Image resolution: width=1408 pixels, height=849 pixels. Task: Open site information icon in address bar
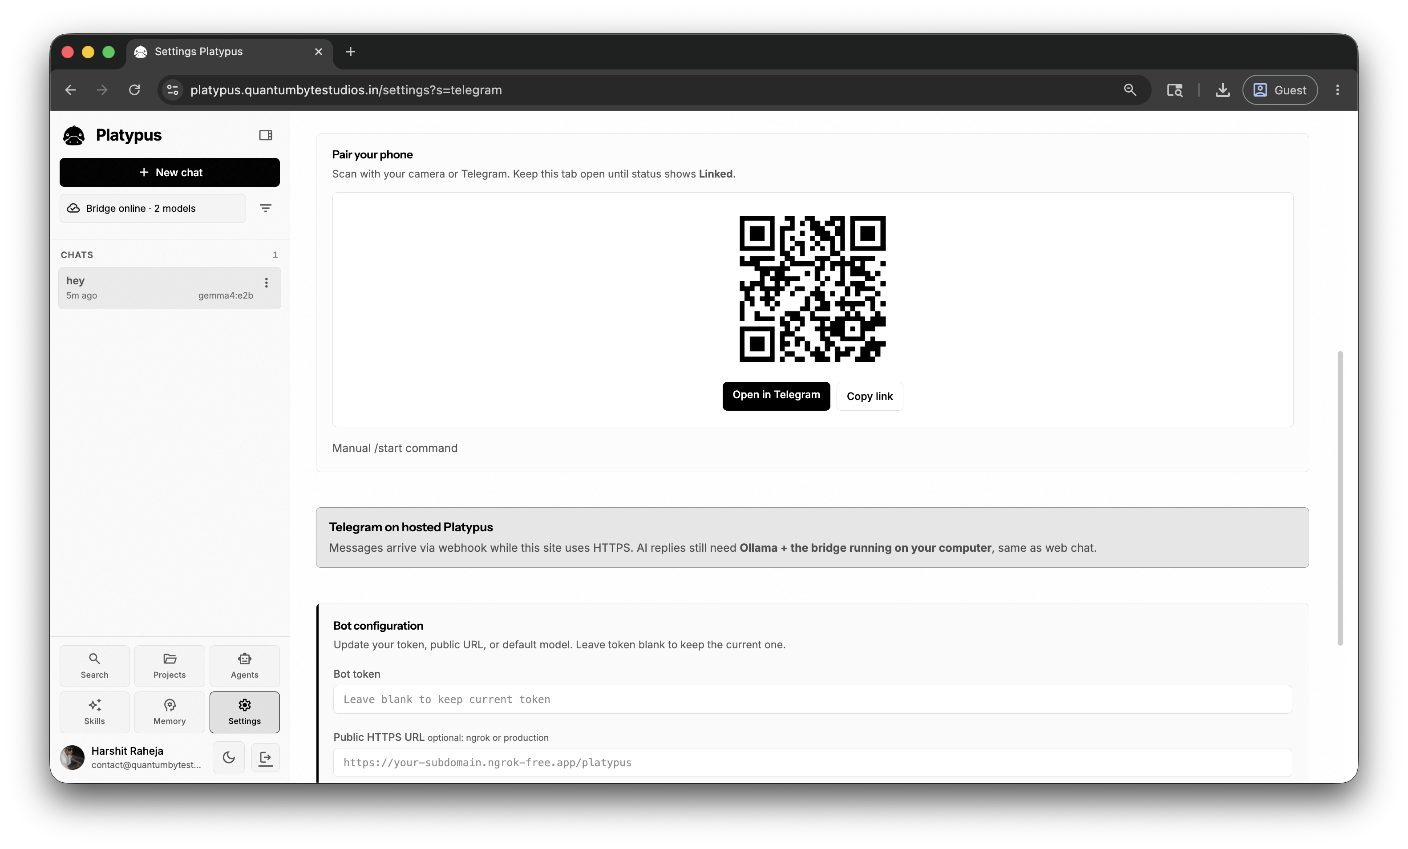(x=173, y=90)
